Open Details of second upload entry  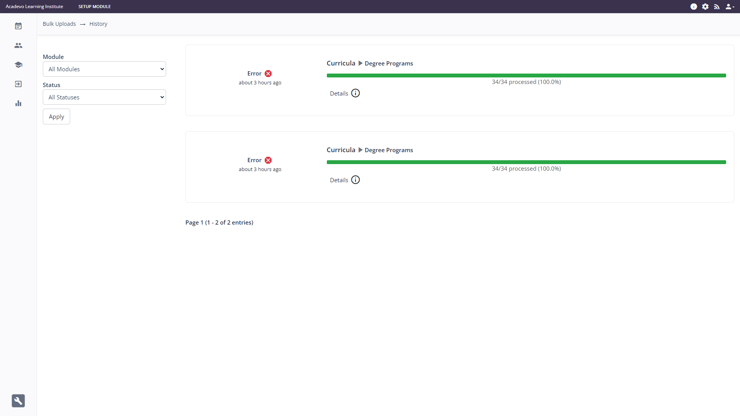345,180
